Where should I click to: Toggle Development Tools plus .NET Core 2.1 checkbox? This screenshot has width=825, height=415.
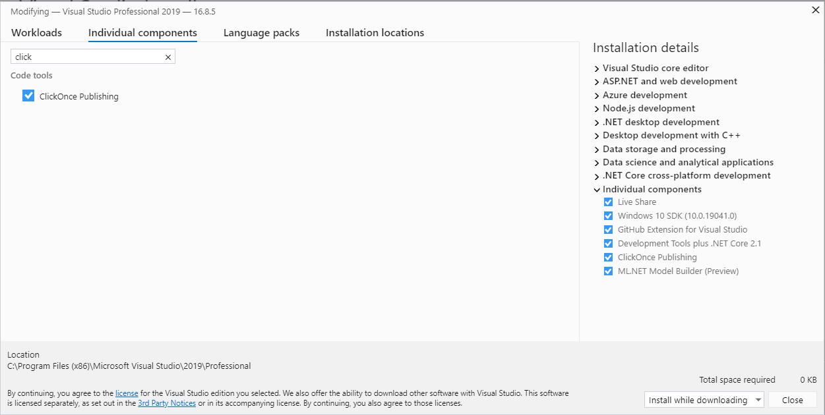(609, 244)
